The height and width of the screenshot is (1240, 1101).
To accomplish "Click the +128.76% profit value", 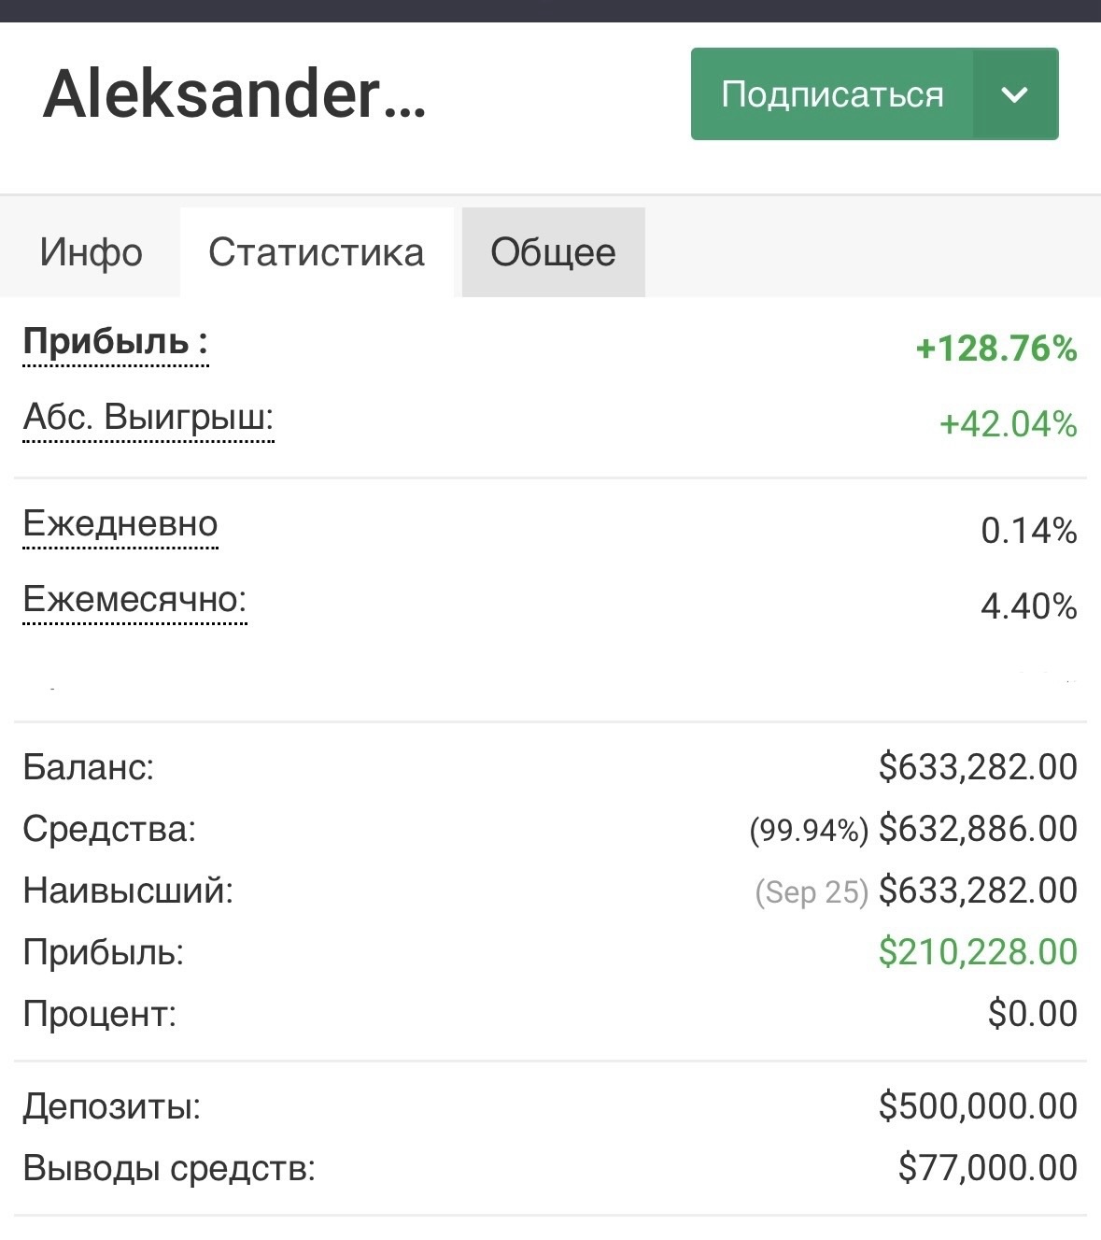I will tap(996, 349).
